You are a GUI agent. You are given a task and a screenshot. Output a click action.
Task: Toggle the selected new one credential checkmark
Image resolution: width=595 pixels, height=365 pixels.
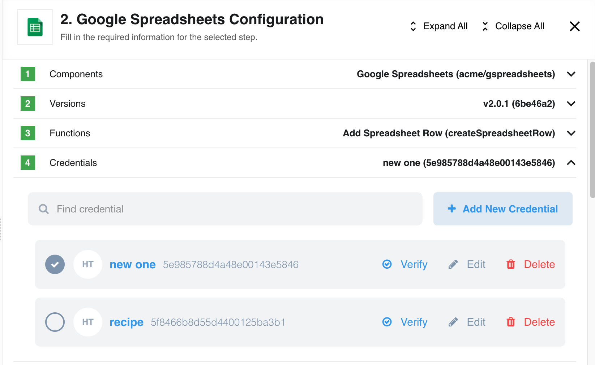pos(55,264)
